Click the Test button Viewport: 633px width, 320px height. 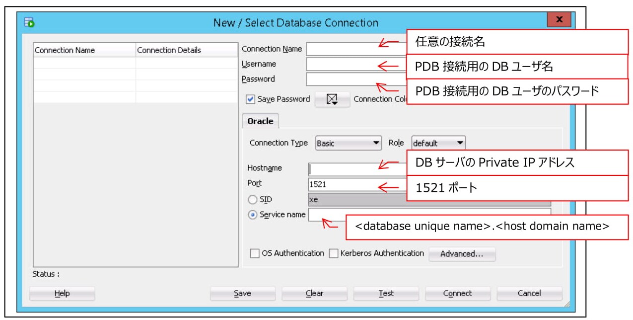(386, 294)
